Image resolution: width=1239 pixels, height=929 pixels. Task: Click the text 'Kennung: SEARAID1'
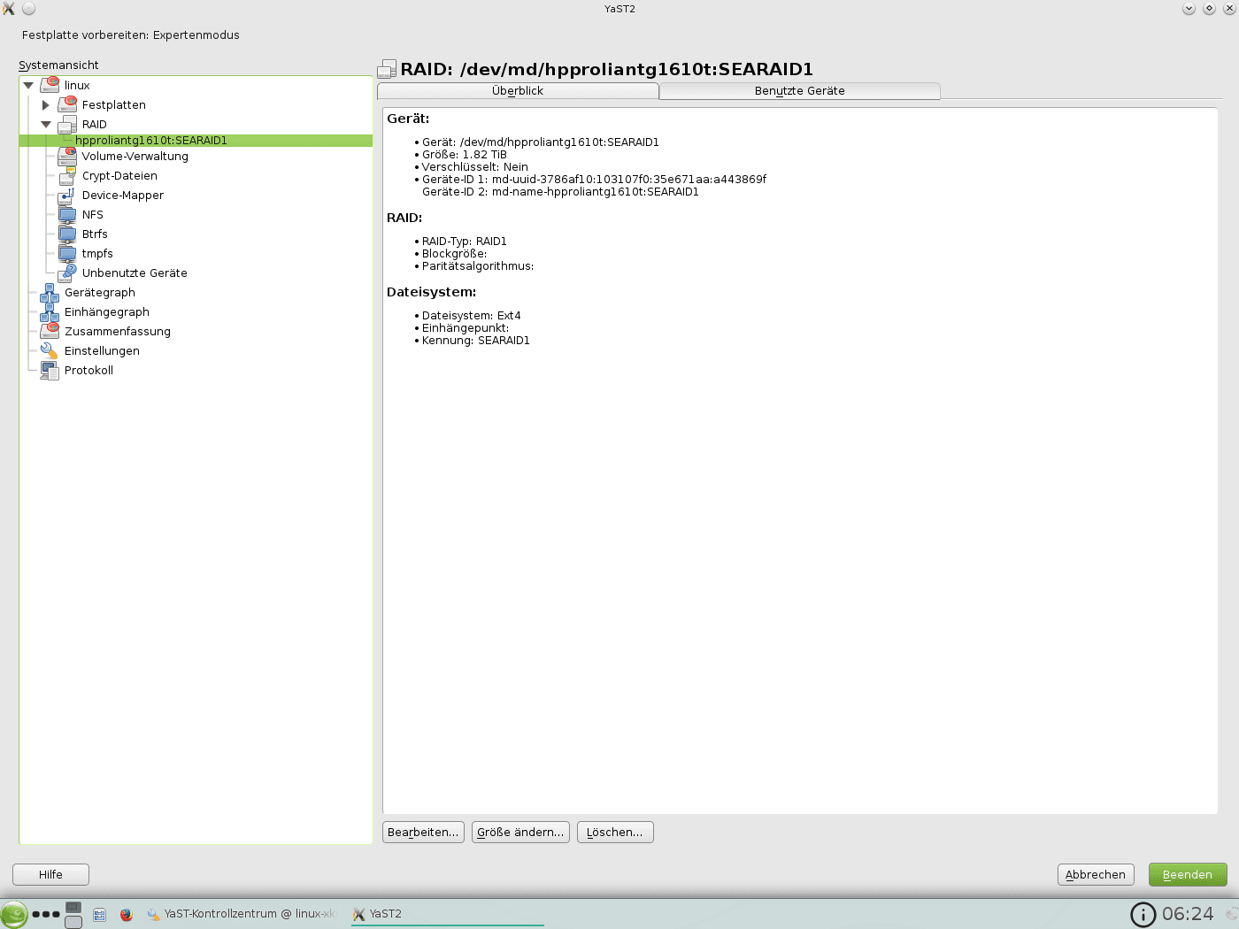click(x=476, y=340)
